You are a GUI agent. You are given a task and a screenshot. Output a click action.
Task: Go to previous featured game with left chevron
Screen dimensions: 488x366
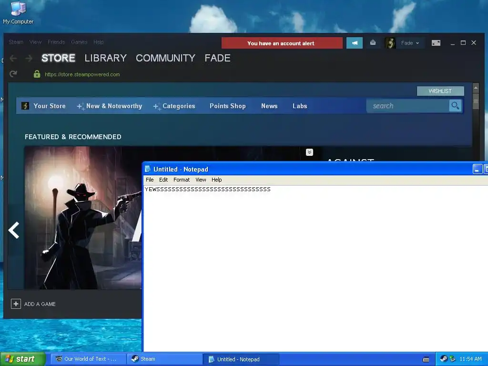(x=14, y=230)
